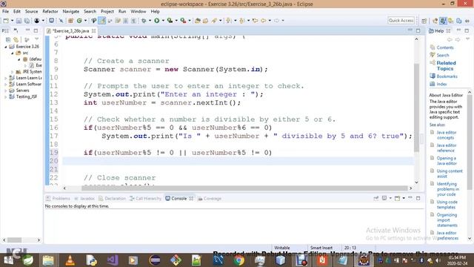The height and width of the screenshot is (267, 474).
Task: Open VLC media player from the taskbar
Action: click(70, 260)
